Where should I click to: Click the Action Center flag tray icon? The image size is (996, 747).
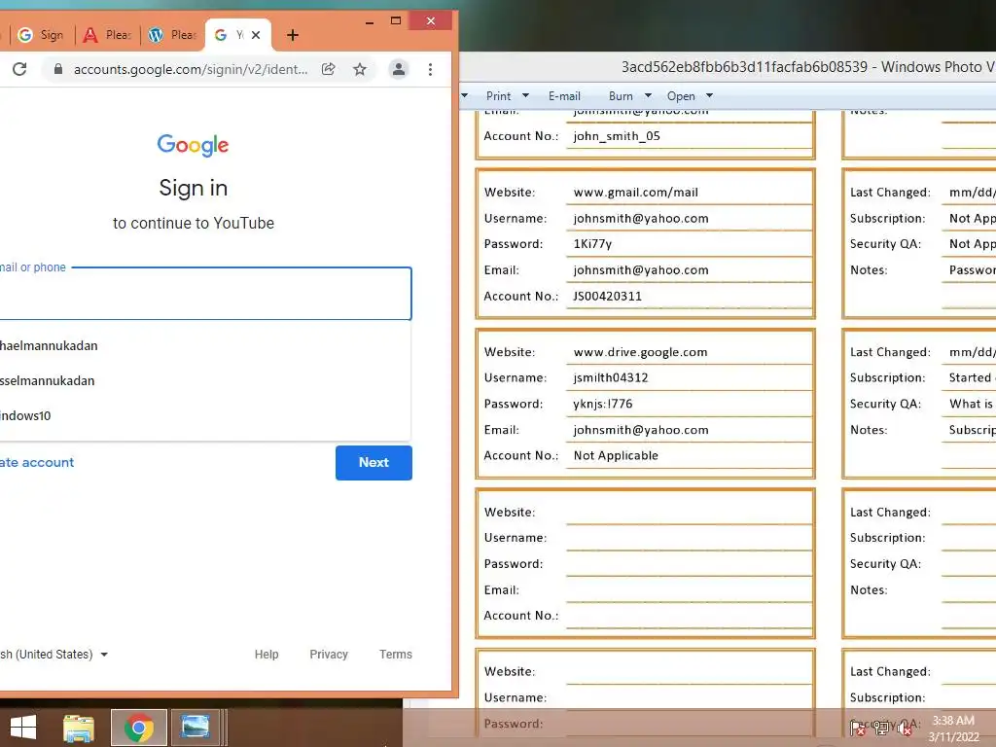tap(858, 728)
